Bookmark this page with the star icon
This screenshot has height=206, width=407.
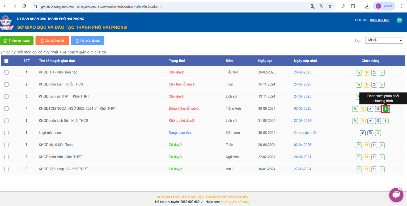[x=330, y=6]
